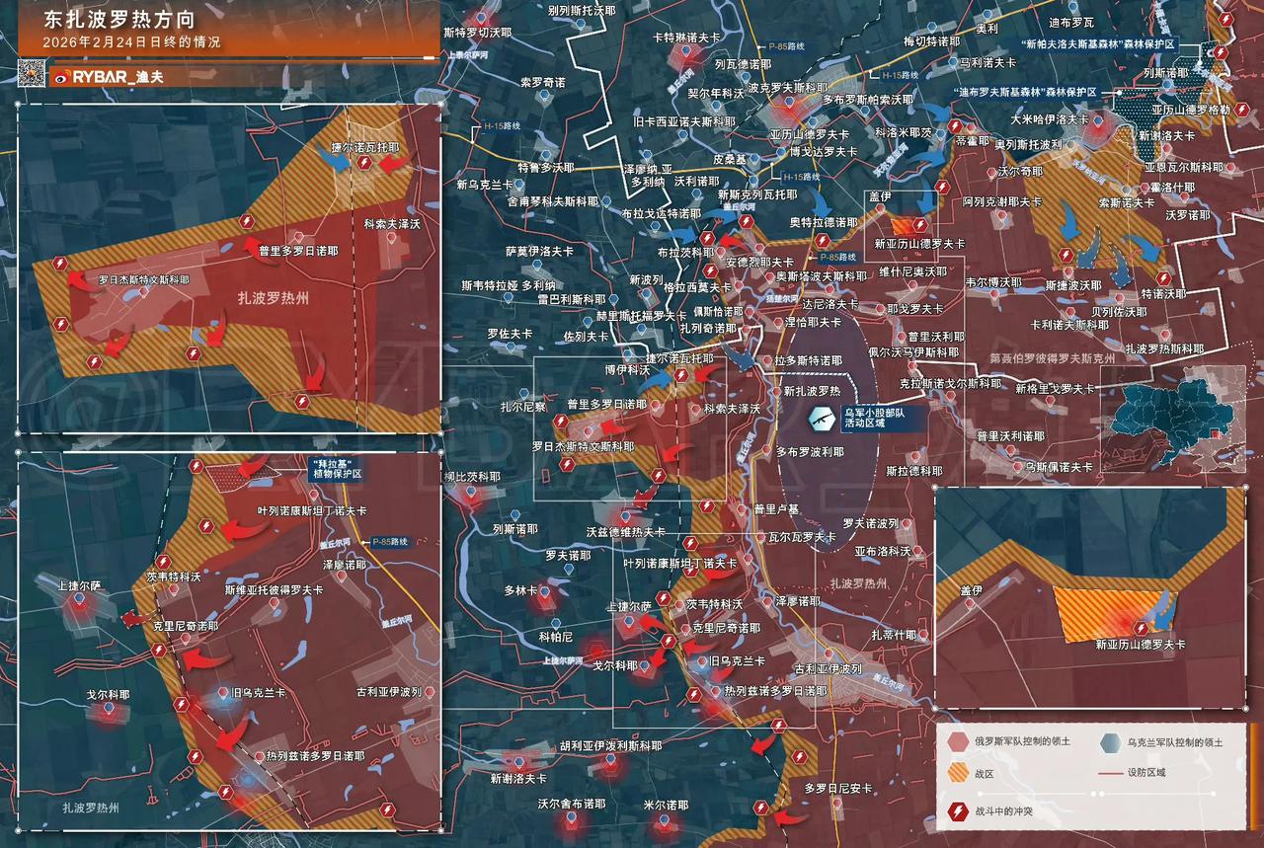
Task: Click the "新帕夫洛夫斯基森林"森林保护区 label
Action: click(1098, 44)
